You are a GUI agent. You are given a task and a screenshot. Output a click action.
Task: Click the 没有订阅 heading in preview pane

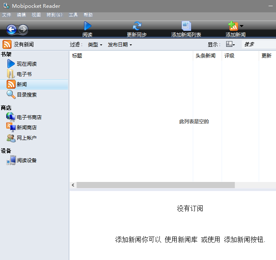click(190, 208)
